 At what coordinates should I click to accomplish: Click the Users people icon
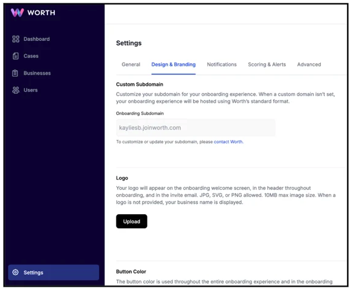(16, 90)
